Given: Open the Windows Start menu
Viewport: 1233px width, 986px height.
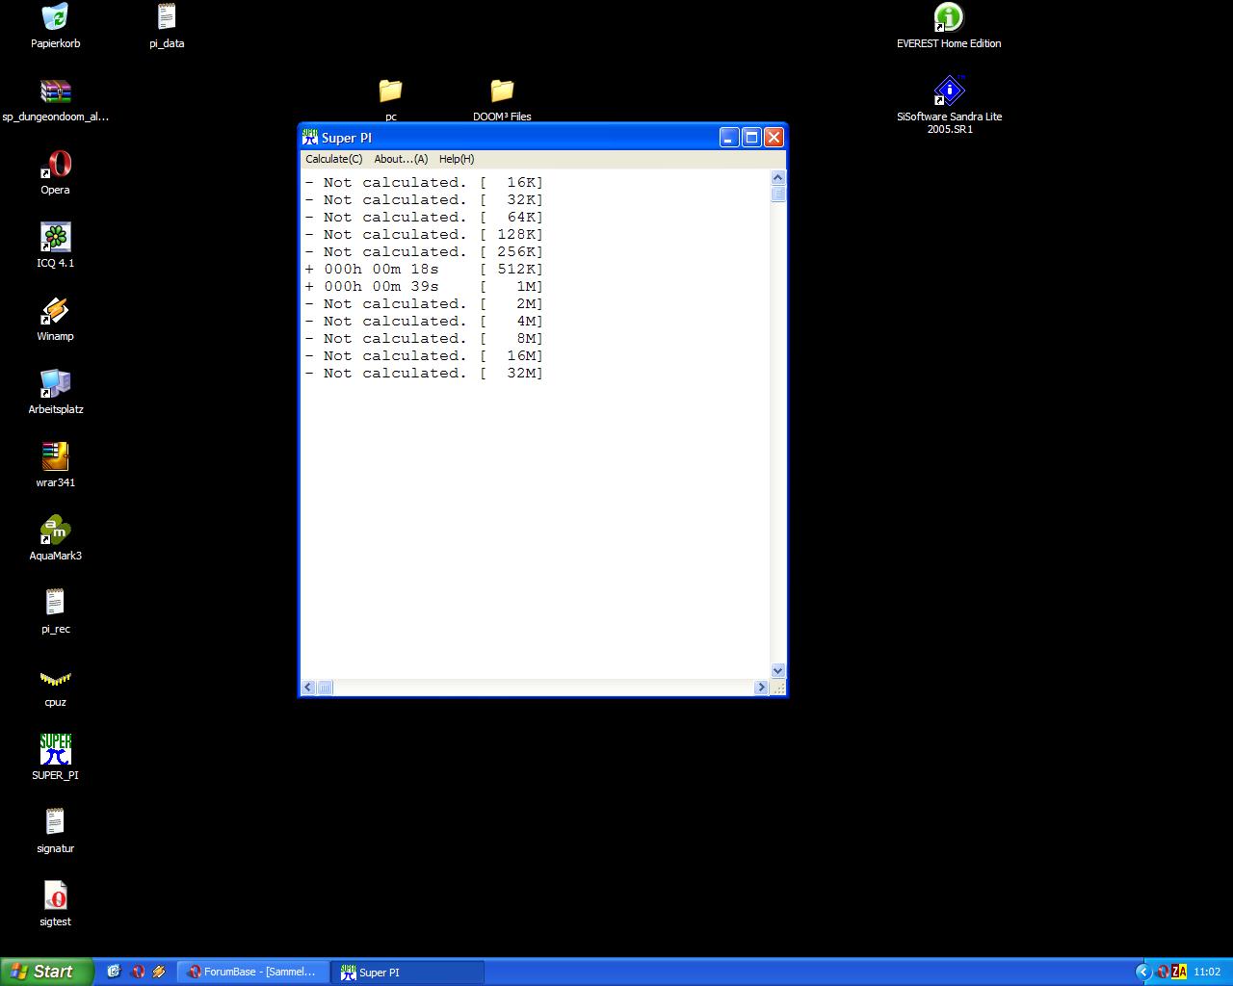Looking at the screenshot, I should pyautogui.click(x=46, y=972).
